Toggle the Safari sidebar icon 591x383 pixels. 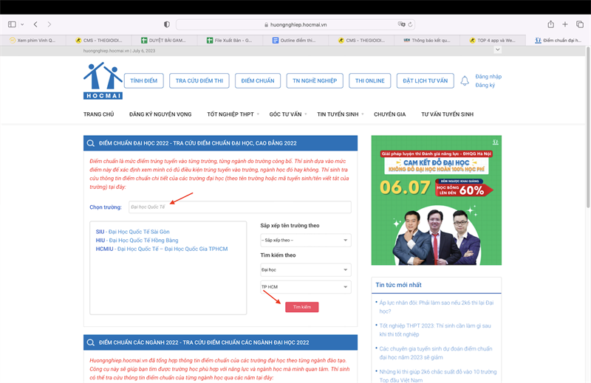[12, 24]
